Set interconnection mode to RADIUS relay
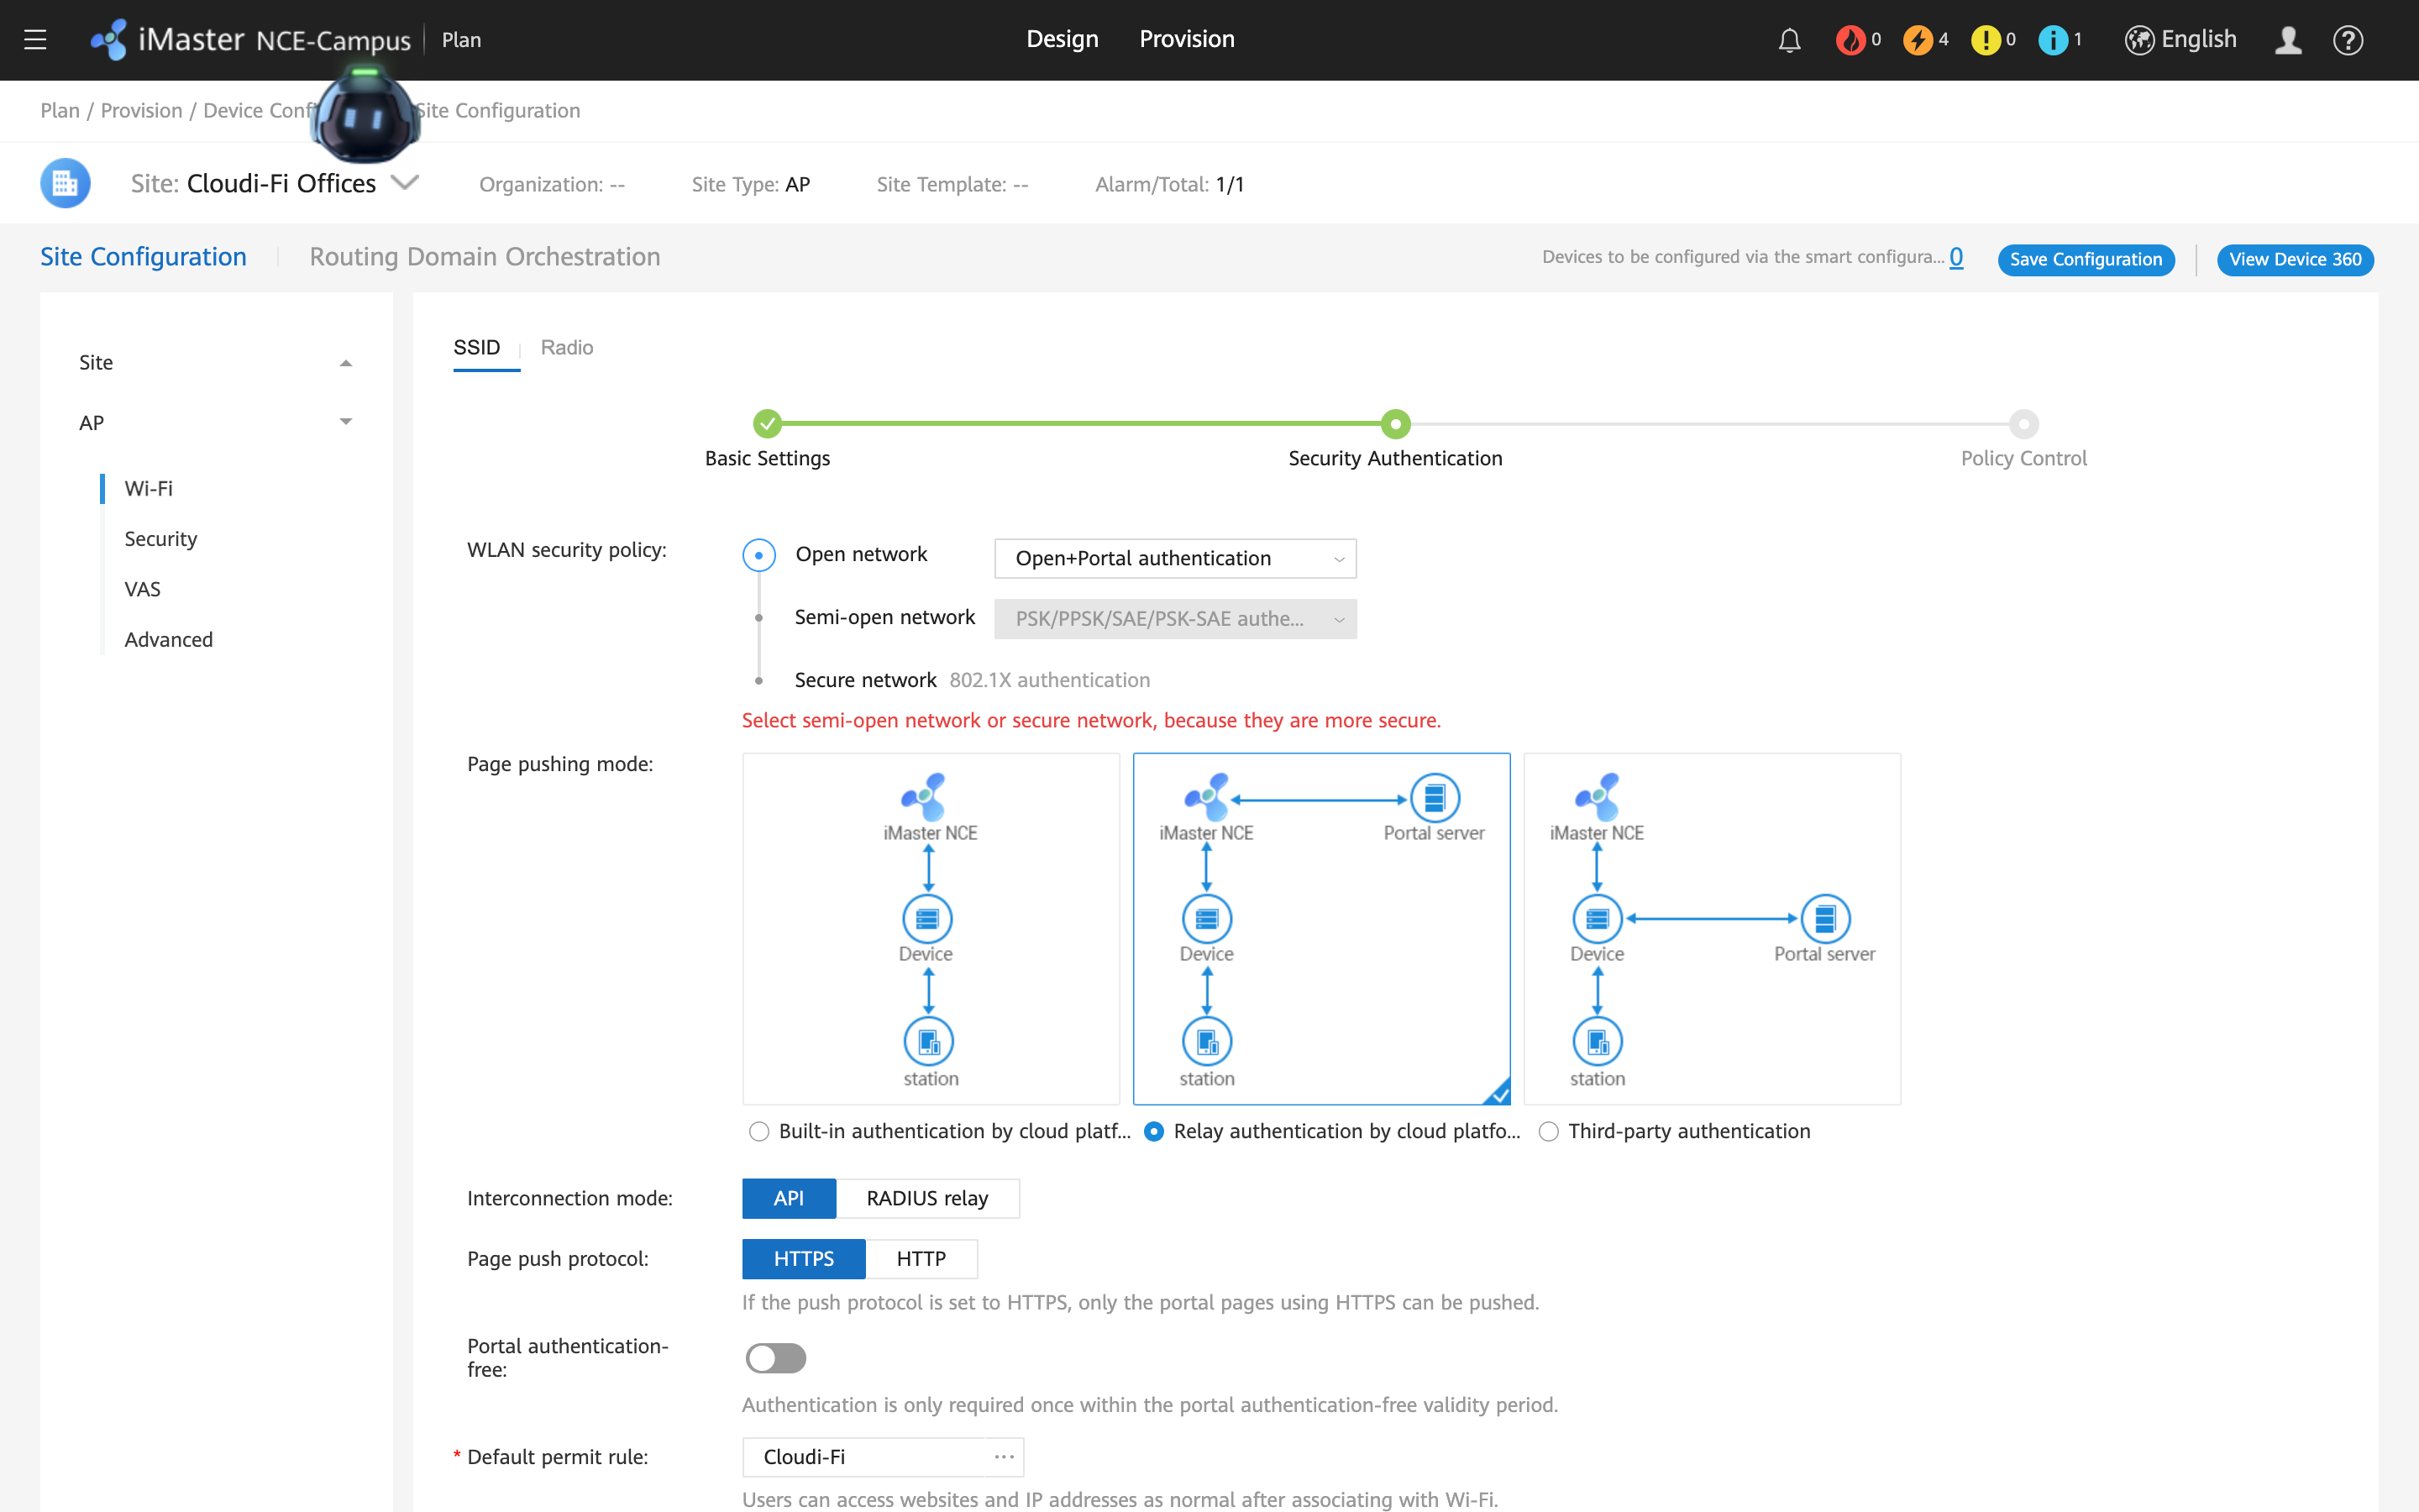 [926, 1198]
